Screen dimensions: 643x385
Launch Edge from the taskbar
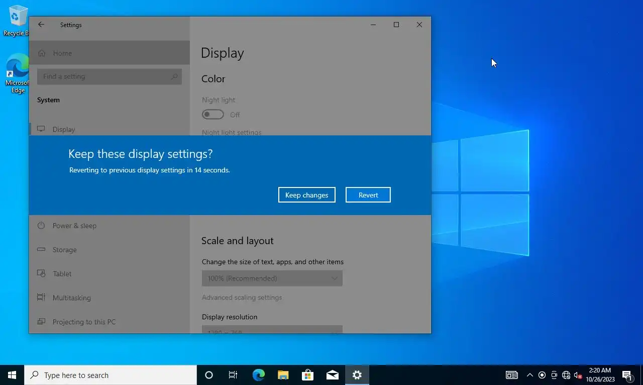point(258,375)
